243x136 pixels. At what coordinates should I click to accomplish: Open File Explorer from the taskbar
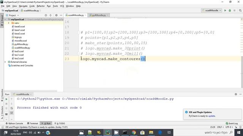coord(151,133)
